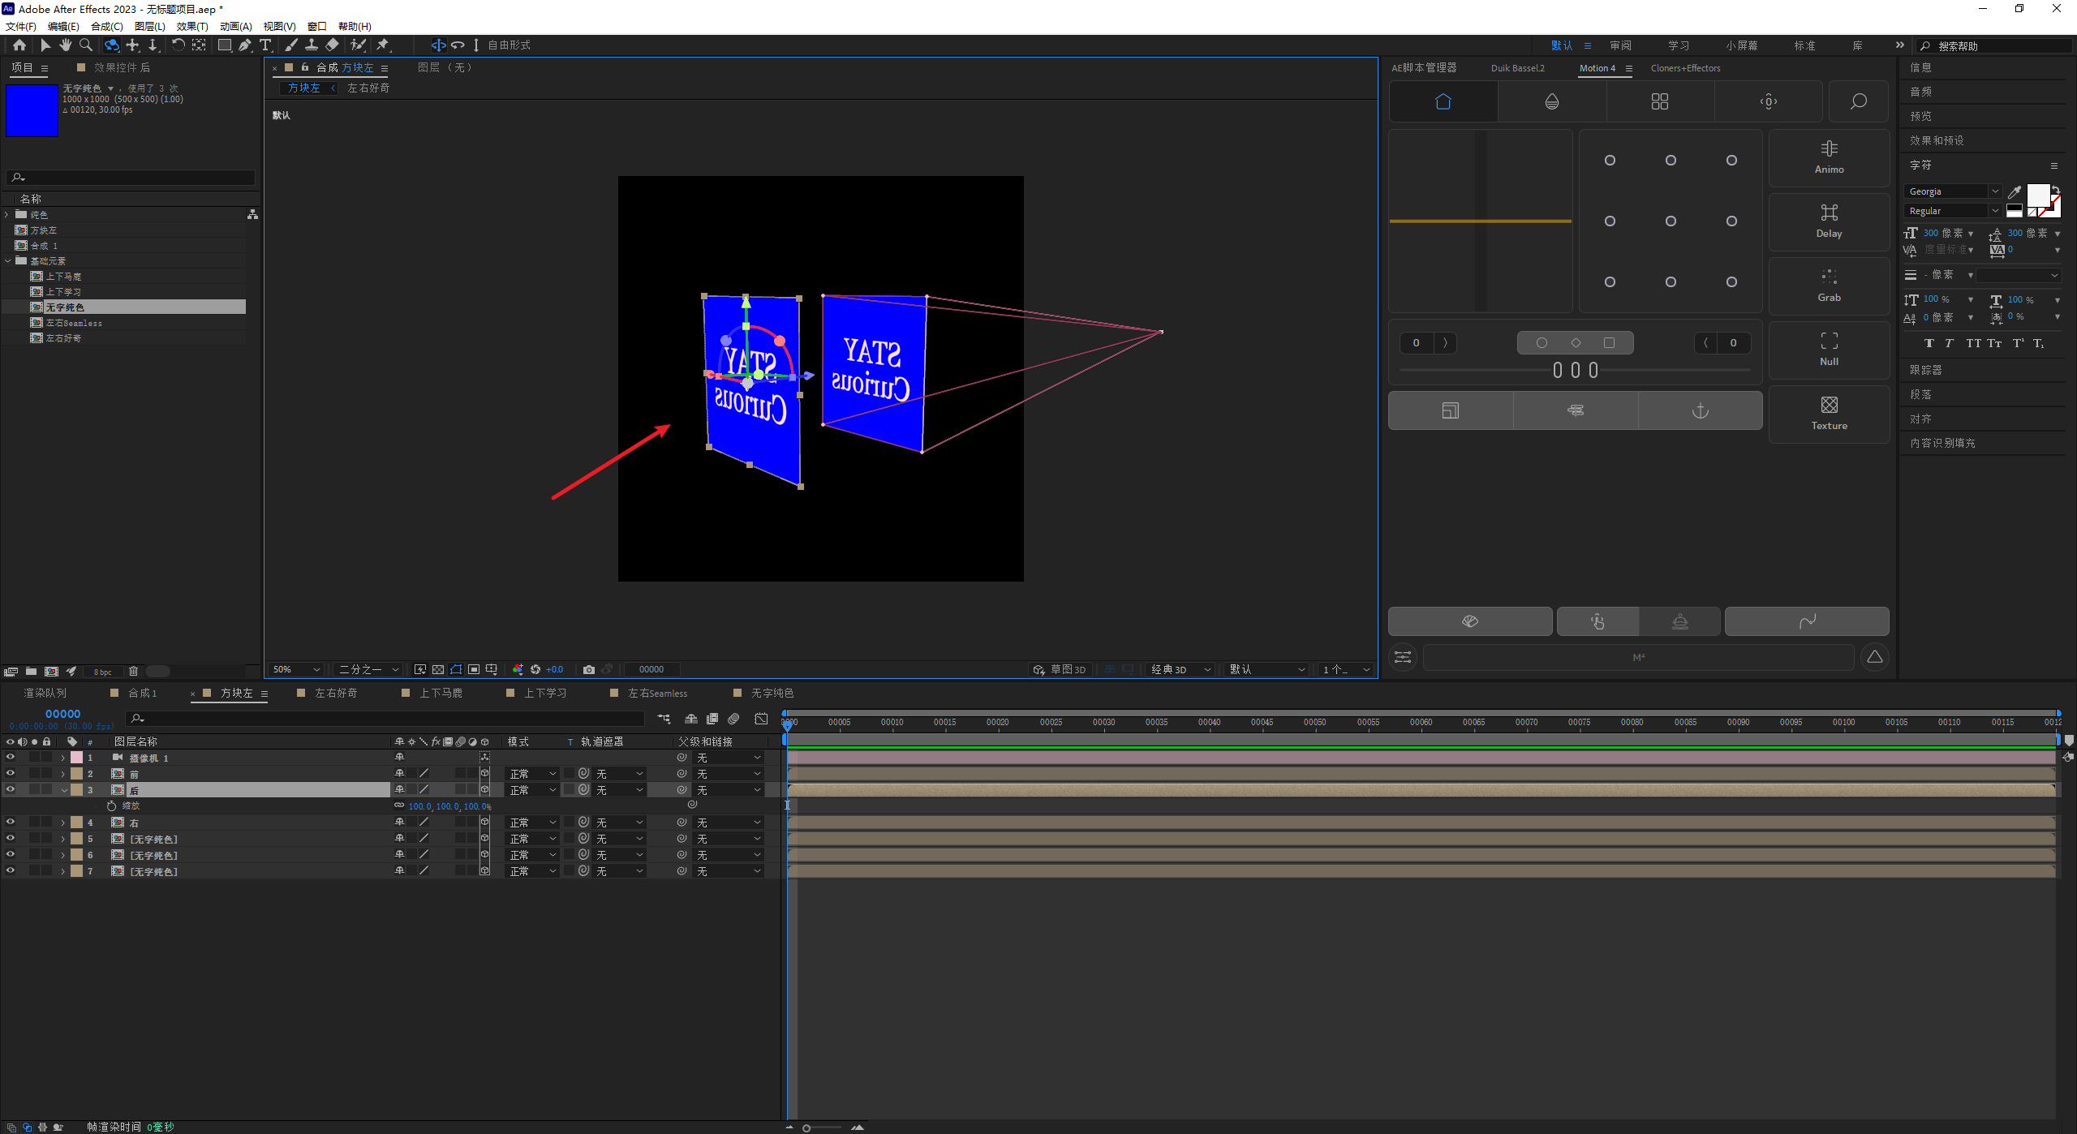Click the Null tool in Motion 4

point(1829,349)
